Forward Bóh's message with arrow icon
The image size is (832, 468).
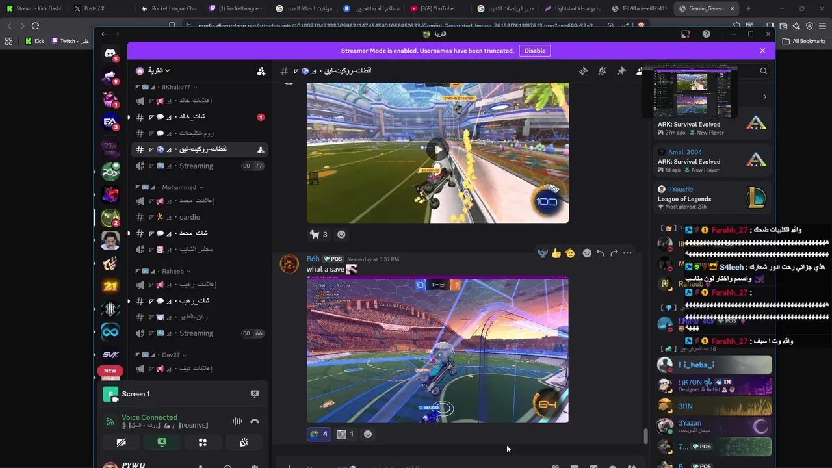(x=614, y=253)
